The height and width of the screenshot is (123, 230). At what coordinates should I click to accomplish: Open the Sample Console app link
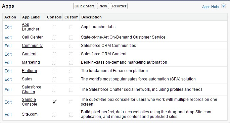pos(30,102)
